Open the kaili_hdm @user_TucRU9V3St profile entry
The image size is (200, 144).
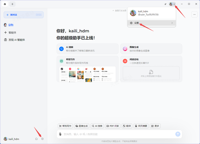[x=152, y=13]
